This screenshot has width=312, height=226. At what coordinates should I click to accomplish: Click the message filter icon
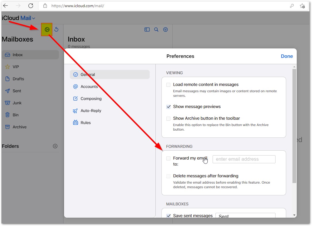pyautogui.click(x=165, y=30)
